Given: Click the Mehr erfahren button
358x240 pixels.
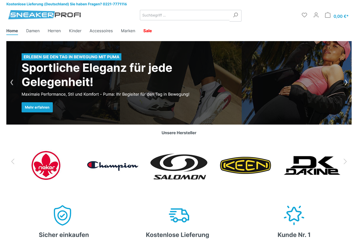Looking at the screenshot, I should pos(37,107).
